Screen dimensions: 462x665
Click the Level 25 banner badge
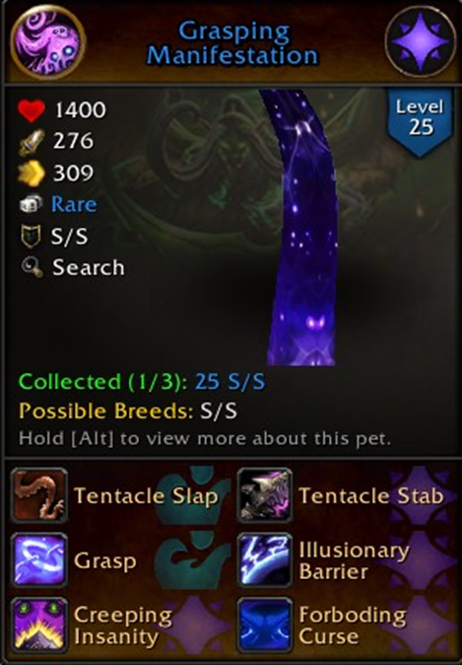point(420,121)
